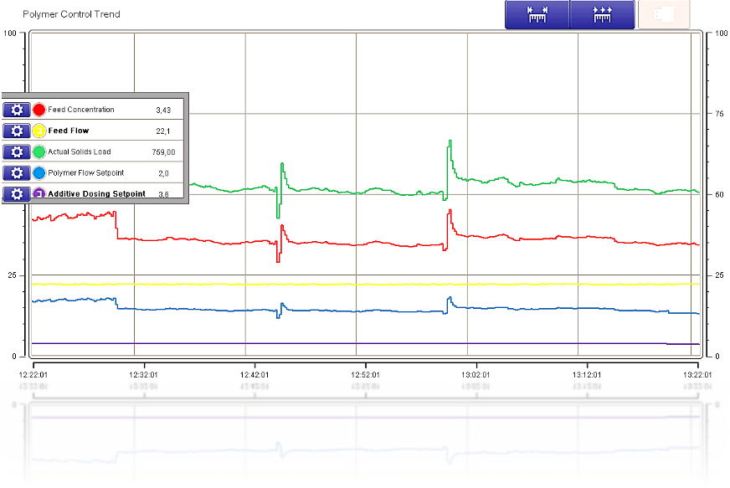
Task: Open settings gear for Actual Solids Load
Action: 16,152
